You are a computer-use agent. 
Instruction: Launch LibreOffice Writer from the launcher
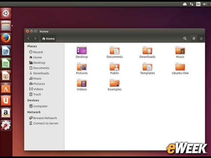click(6, 51)
